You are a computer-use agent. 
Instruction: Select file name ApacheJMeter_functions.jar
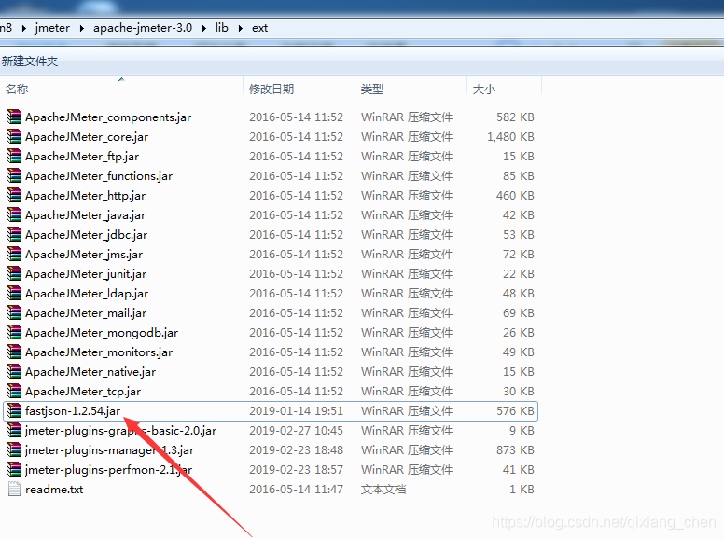(x=99, y=176)
